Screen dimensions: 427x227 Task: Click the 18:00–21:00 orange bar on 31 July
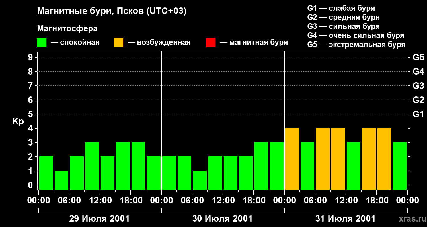[x=384, y=159]
